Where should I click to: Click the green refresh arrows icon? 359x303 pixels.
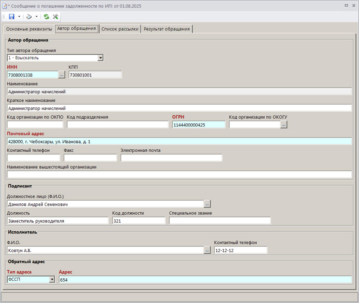(x=47, y=17)
